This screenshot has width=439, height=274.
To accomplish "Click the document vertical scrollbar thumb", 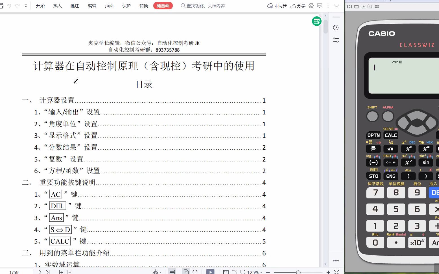I will coord(326,26).
